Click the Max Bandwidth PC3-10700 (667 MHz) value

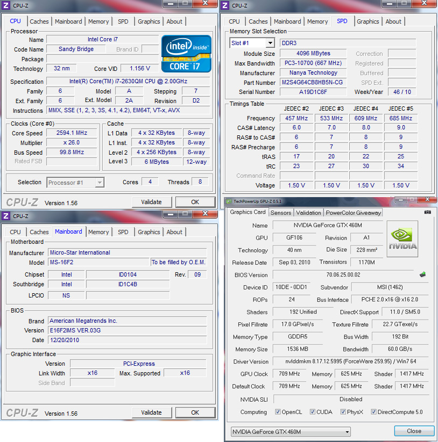click(x=313, y=63)
